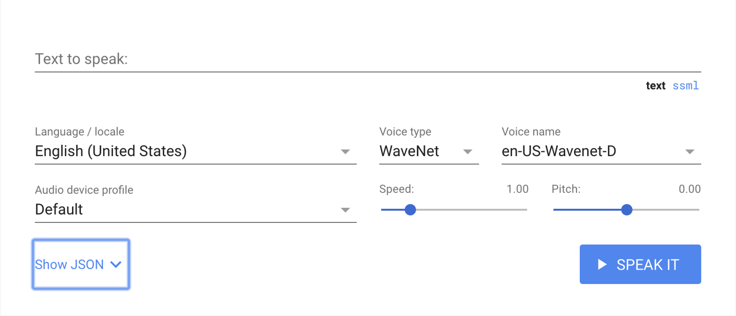Click the chevron next to Show JSON
The height and width of the screenshot is (316, 736).
115,265
